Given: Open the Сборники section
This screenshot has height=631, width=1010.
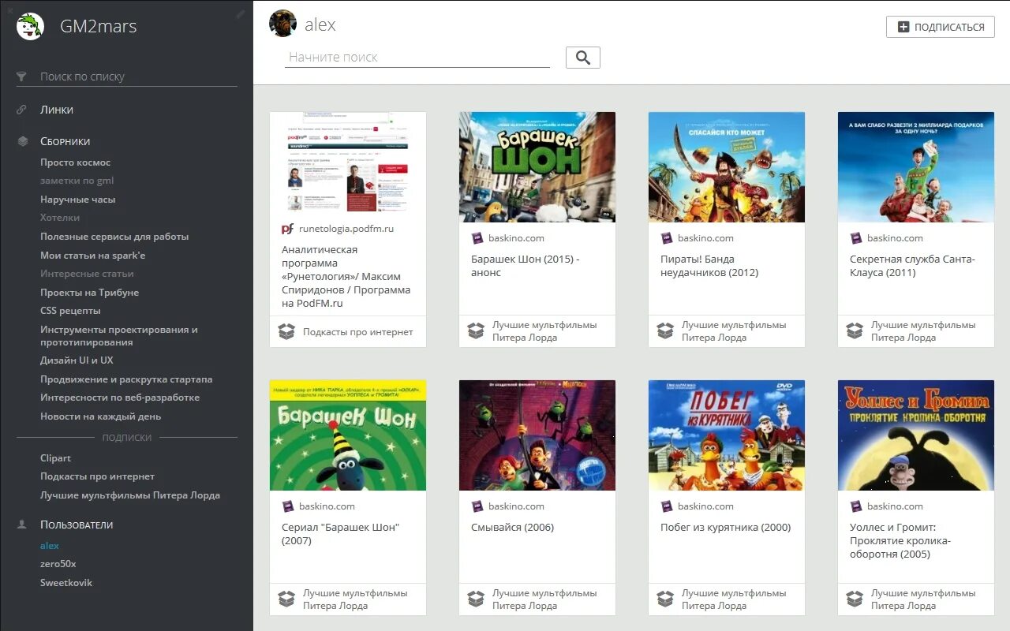Looking at the screenshot, I should pos(65,141).
